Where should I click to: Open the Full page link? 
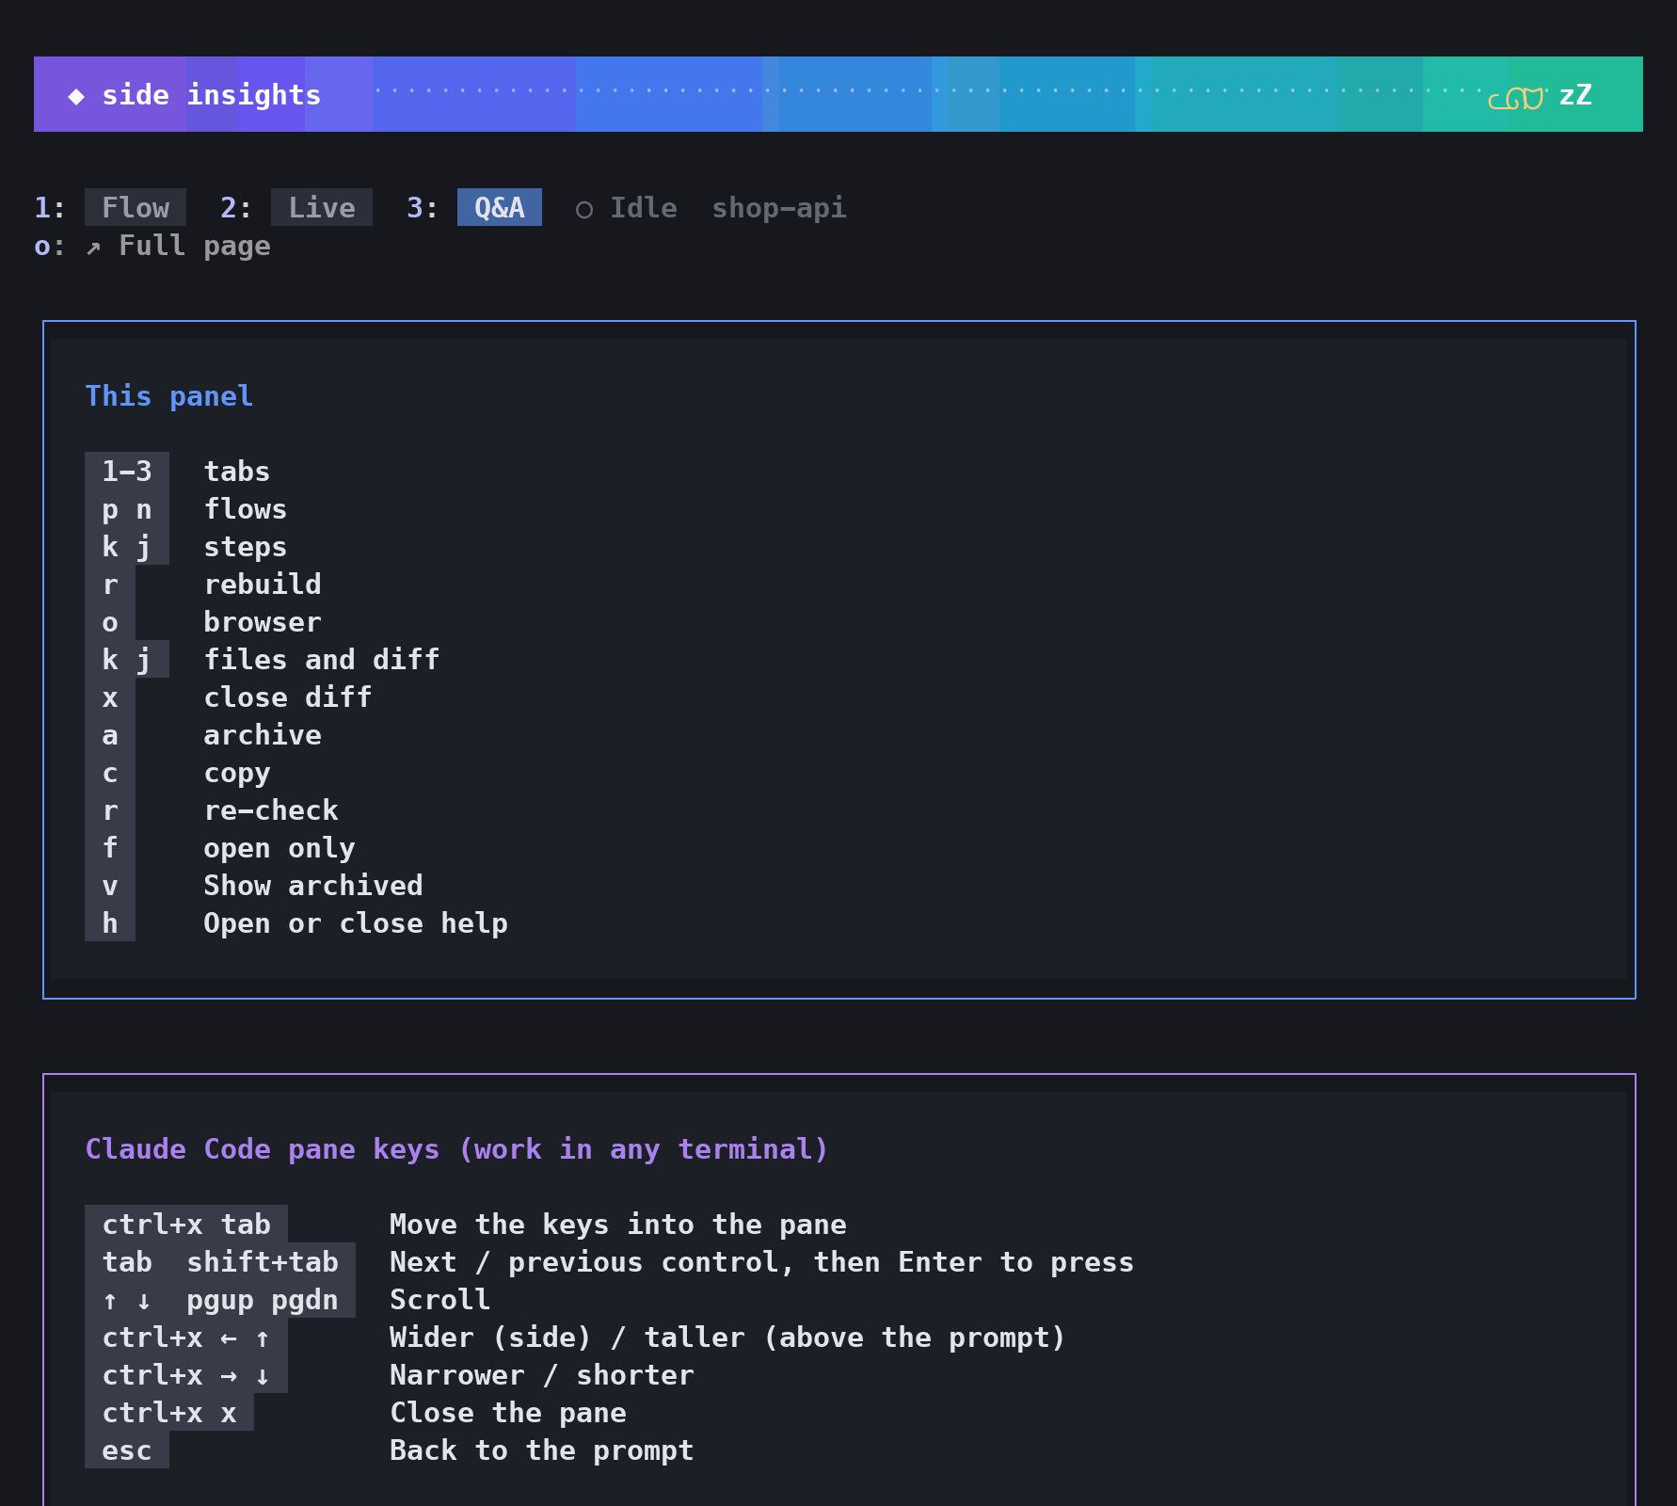pos(195,246)
